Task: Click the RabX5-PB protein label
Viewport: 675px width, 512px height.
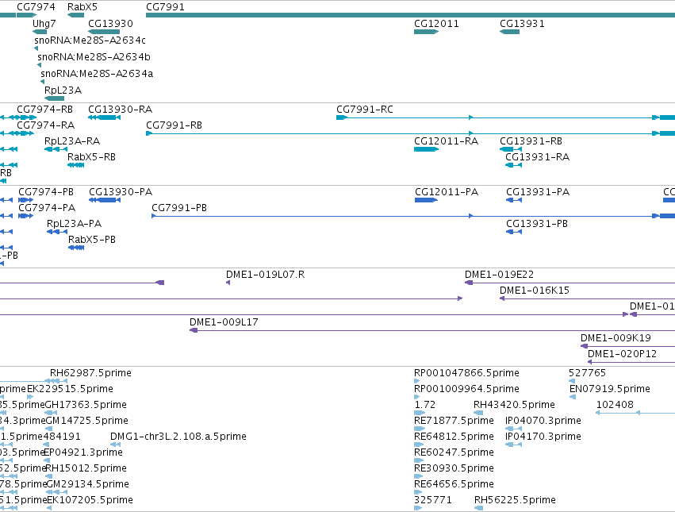Action: [92, 240]
